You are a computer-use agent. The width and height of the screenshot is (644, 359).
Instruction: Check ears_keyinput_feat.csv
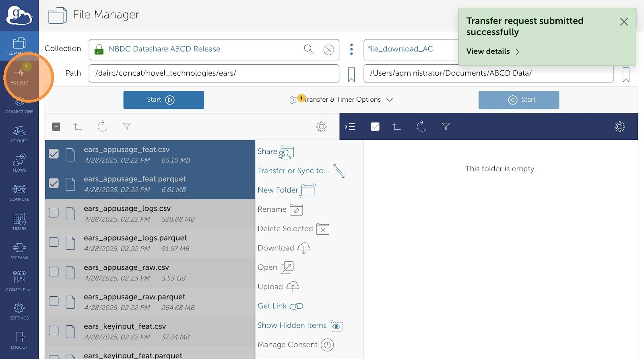click(x=54, y=330)
